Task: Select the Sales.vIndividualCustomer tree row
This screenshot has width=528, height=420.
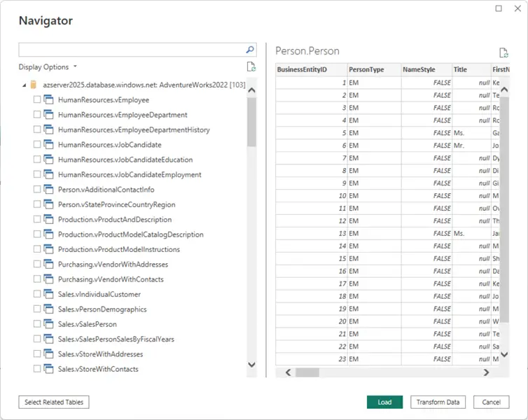Action: point(99,295)
